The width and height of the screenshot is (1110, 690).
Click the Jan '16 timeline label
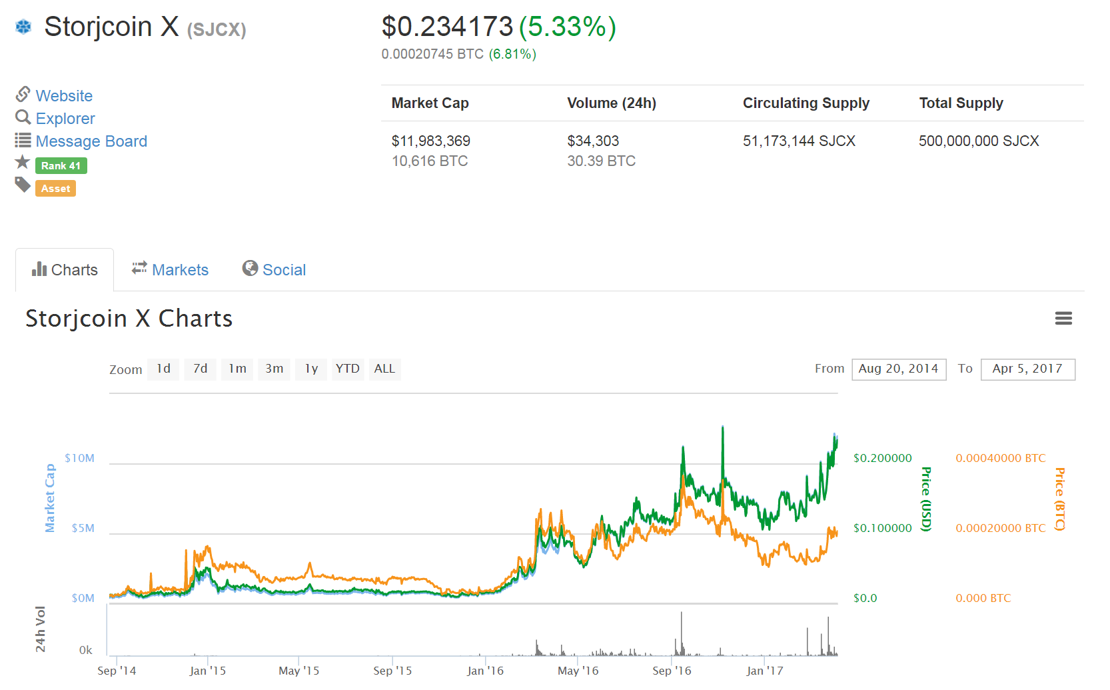[485, 671]
